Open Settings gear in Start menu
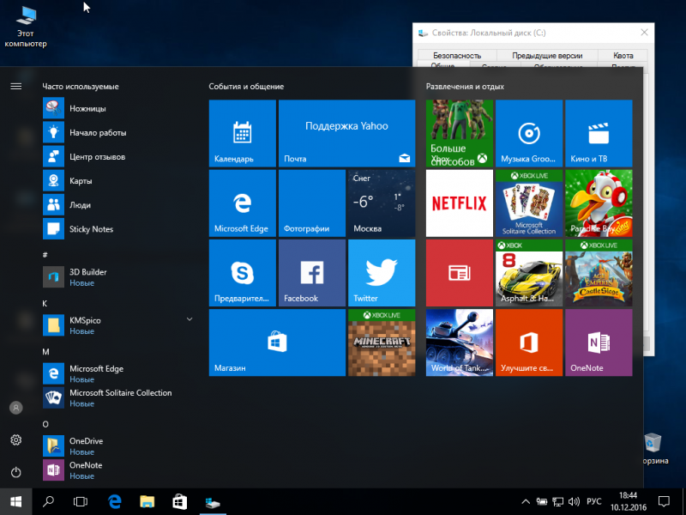Viewport: 686px width, 515px height. (x=16, y=439)
